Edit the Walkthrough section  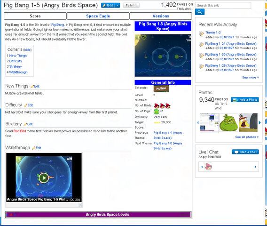(x=37, y=148)
